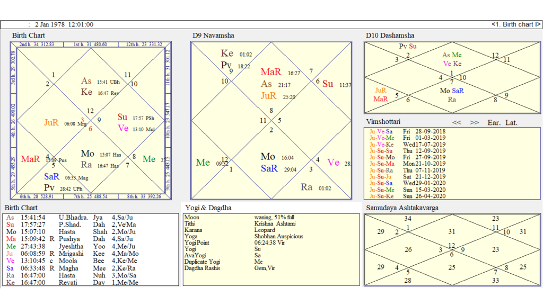
Task: Select the Ju-Ve-Ke dasha row
Action: (407, 144)
